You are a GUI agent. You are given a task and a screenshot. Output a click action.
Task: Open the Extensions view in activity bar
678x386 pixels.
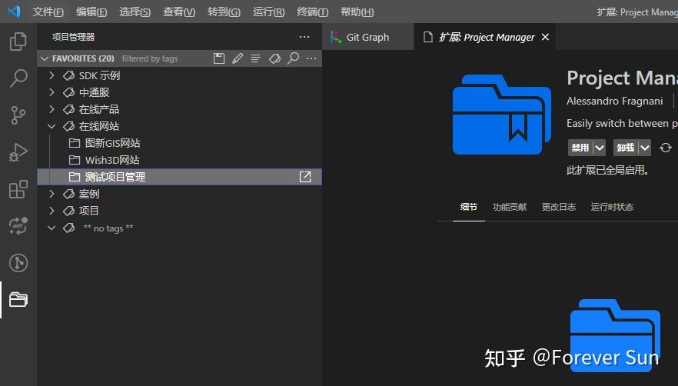pos(18,189)
